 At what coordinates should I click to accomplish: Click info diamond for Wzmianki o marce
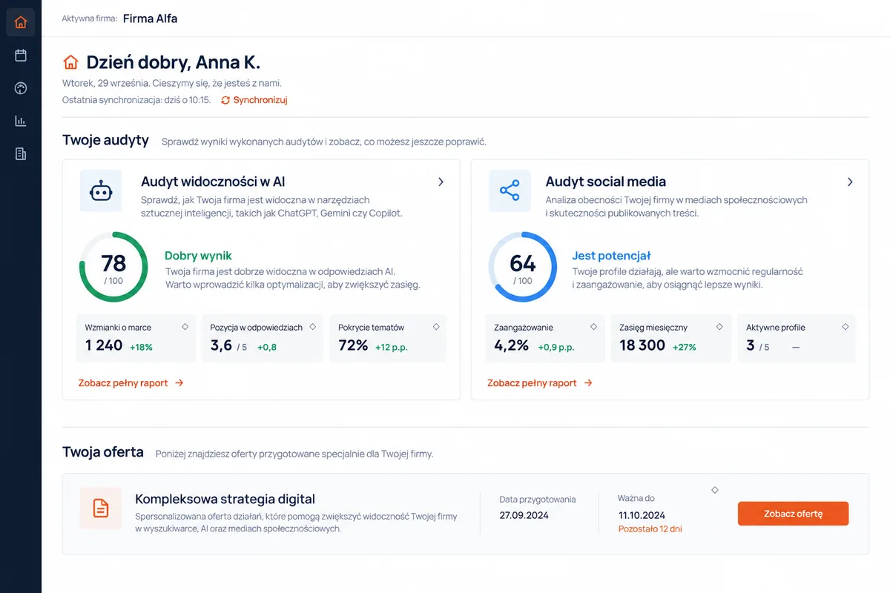pyautogui.click(x=185, y=326)
